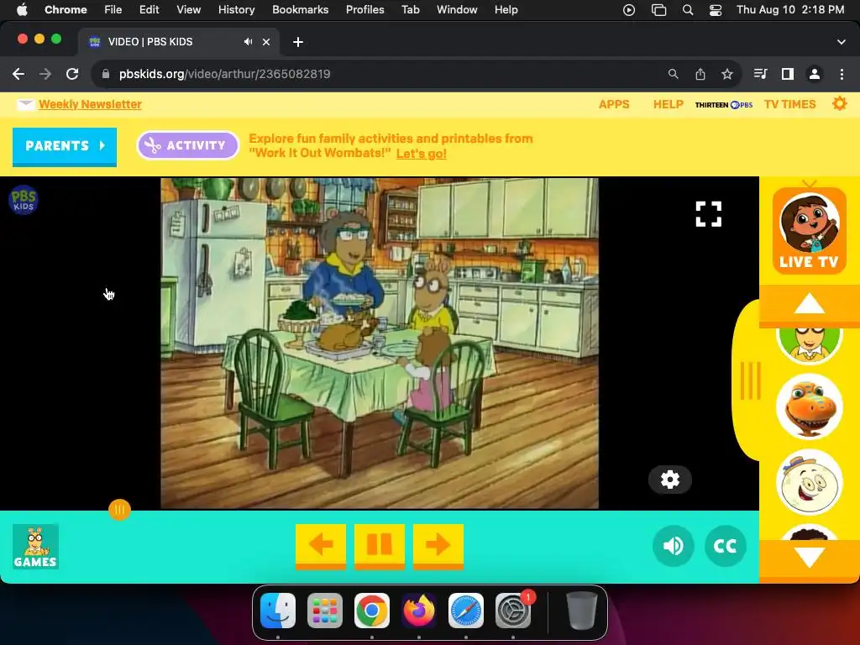Collapse the show list chevron above Live TV
Viewport: 860px width, 645px height.
tap(810, 183)
